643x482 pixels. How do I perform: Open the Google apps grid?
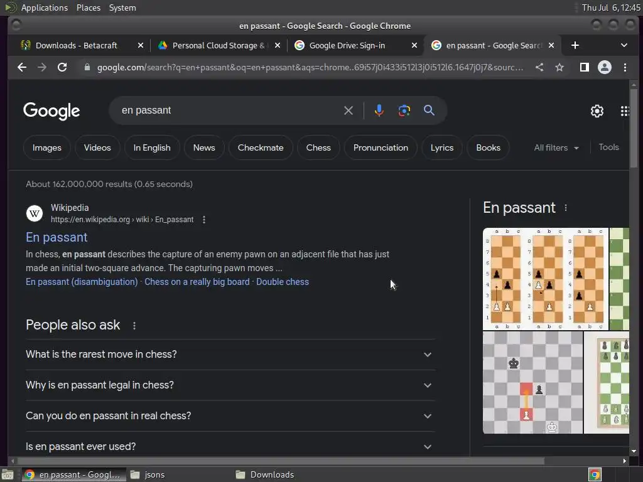624,111
